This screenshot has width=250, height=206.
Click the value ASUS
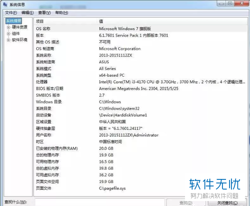point(104,62)
